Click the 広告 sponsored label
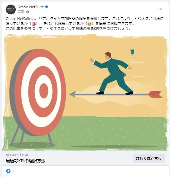 21,12
